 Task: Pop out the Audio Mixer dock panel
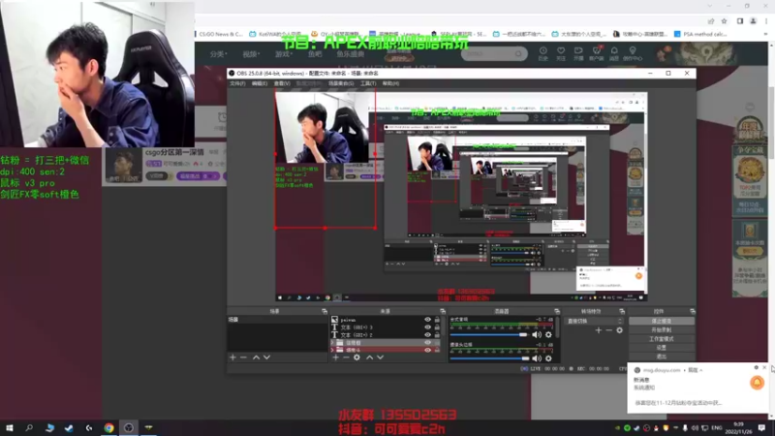[556, 311]
